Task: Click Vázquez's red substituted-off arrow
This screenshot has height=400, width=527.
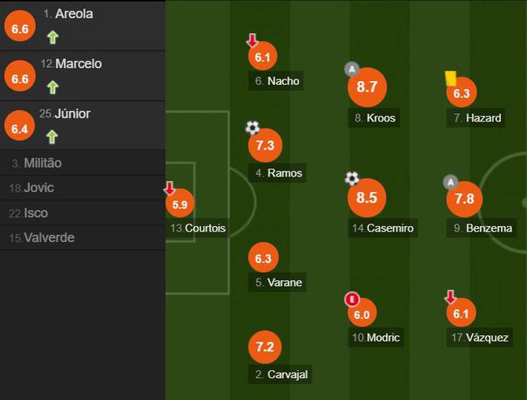Action: (x=450, y=297)
